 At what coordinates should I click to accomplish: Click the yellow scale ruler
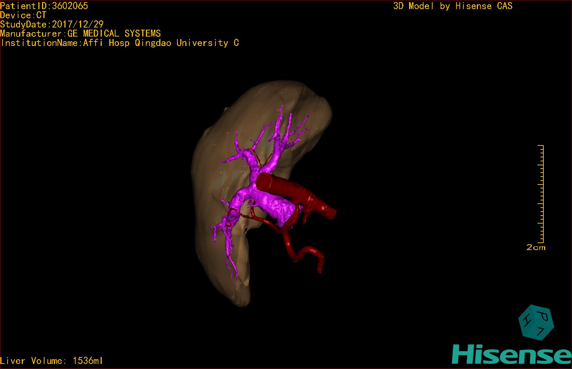pyautogui.click(x=541, y=194)
